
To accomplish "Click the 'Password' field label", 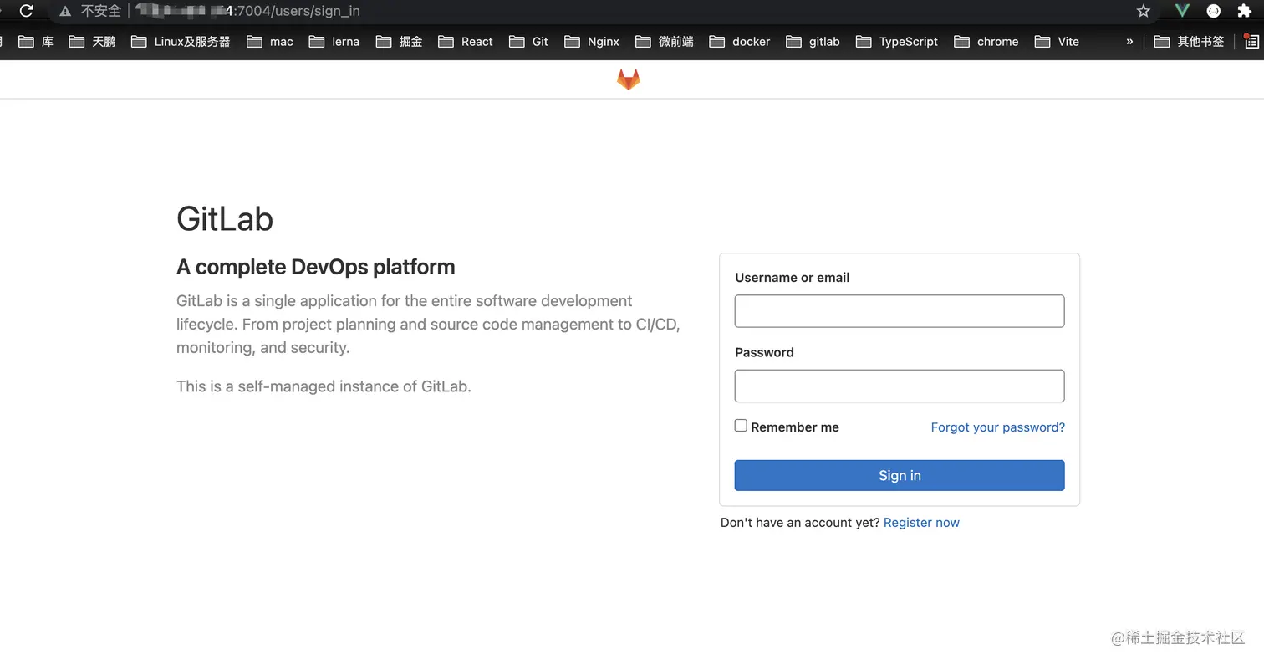I will pyautogui.click(x=764, y=352).
